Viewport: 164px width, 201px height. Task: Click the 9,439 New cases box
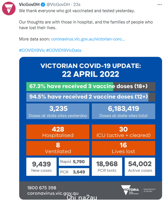41,167
